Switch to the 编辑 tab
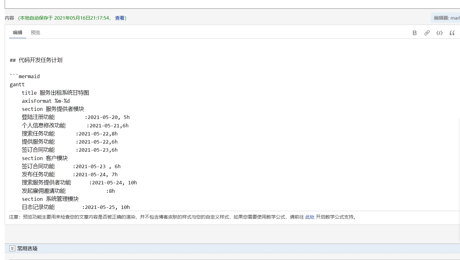 17,32
